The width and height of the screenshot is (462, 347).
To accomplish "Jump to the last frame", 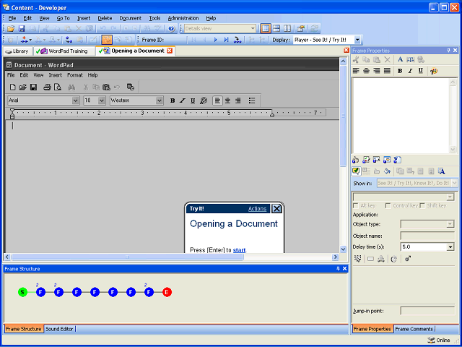I will click(226, 40).
